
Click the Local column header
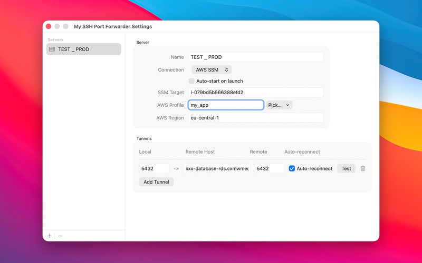click(145, 152)
